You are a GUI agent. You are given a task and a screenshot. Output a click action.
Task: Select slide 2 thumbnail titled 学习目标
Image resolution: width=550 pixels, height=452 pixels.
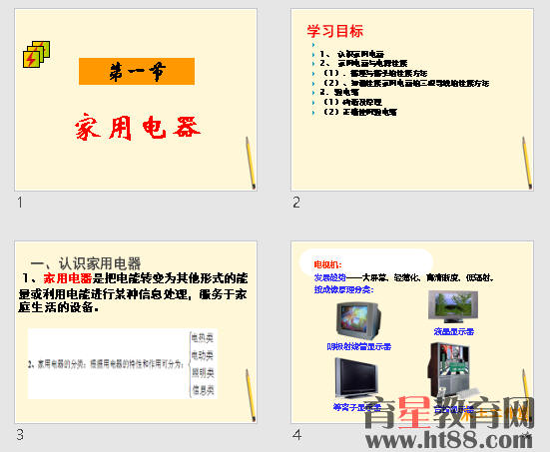point(412,100)
